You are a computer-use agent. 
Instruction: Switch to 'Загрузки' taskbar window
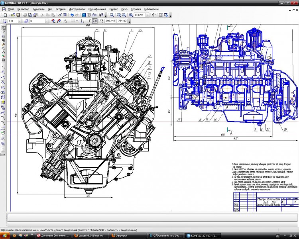pyautogui.click(x=128, y=235)
